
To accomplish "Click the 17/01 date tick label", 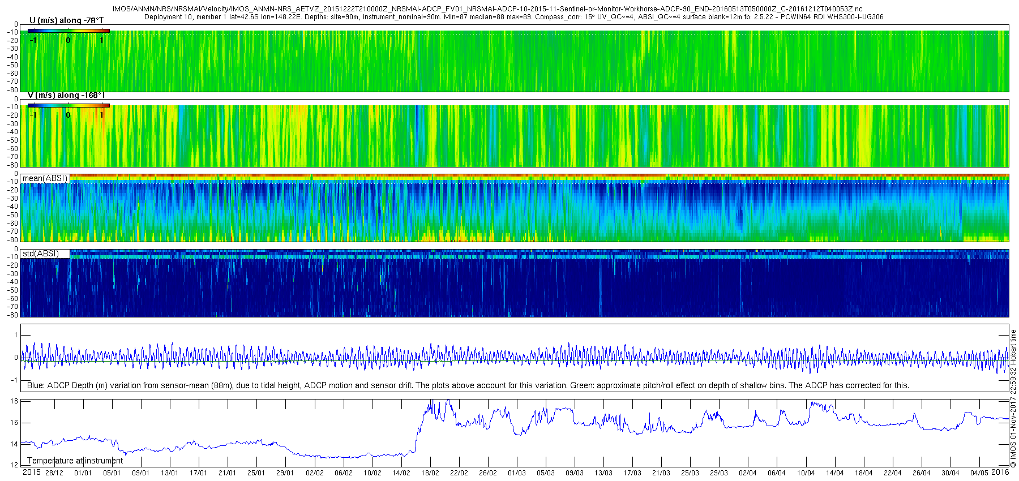I will 199,473.
